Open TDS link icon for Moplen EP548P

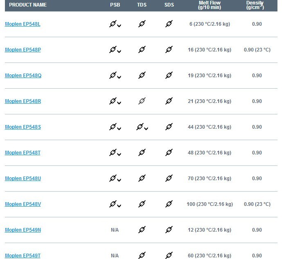pos(142,49)
